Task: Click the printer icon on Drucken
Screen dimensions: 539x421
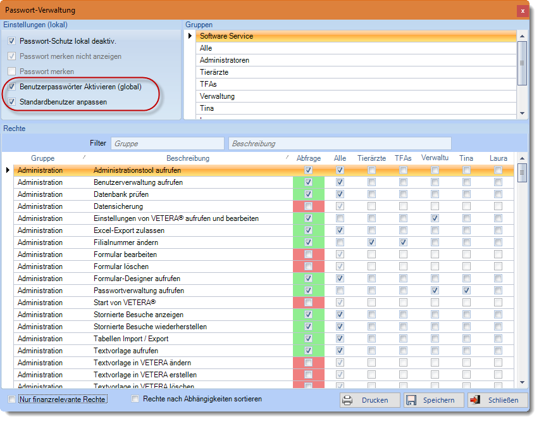Action: point(347,400)
